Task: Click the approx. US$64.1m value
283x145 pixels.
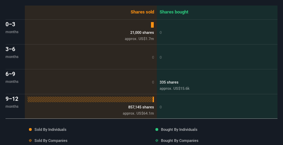Action: pyautogui.click(x=138, y=113)
